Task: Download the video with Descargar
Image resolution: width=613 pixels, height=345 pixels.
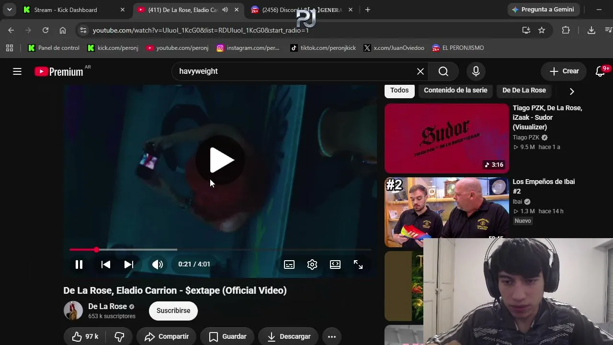Action: (288, 336)
